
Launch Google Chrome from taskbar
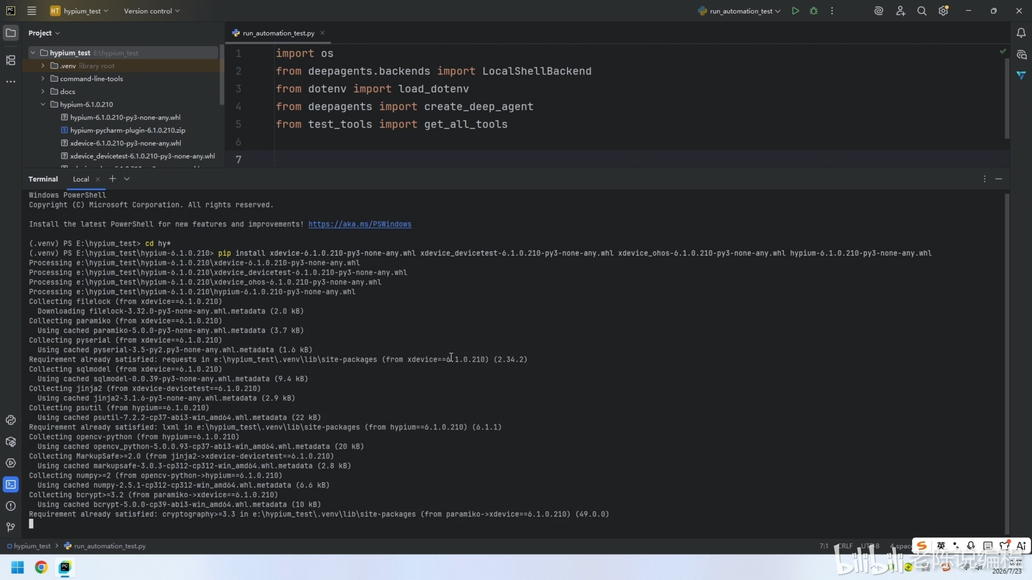coord(41,568)
